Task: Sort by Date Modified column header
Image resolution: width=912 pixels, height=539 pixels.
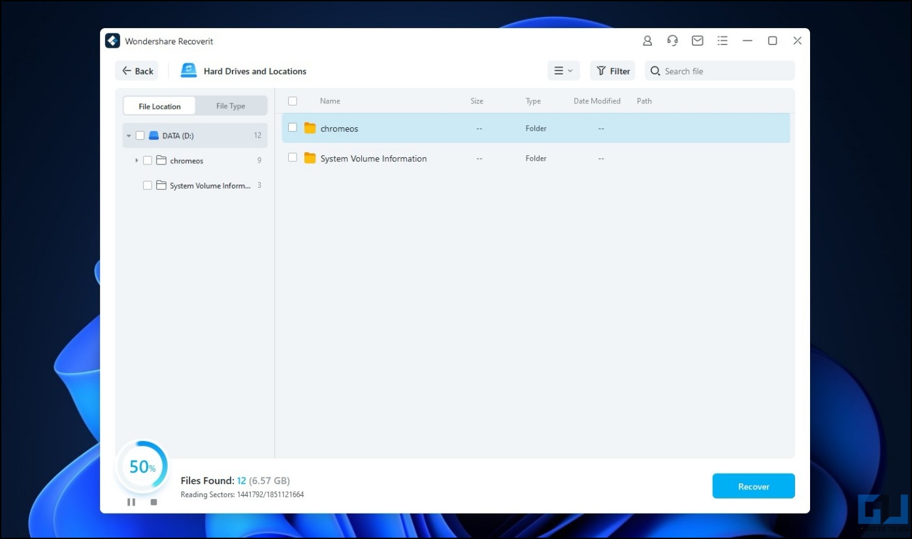Action: 597,101
